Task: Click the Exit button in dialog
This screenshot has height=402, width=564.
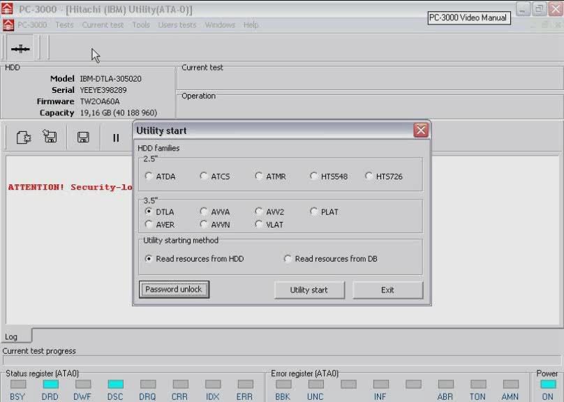Action: (x=387, y=290)
